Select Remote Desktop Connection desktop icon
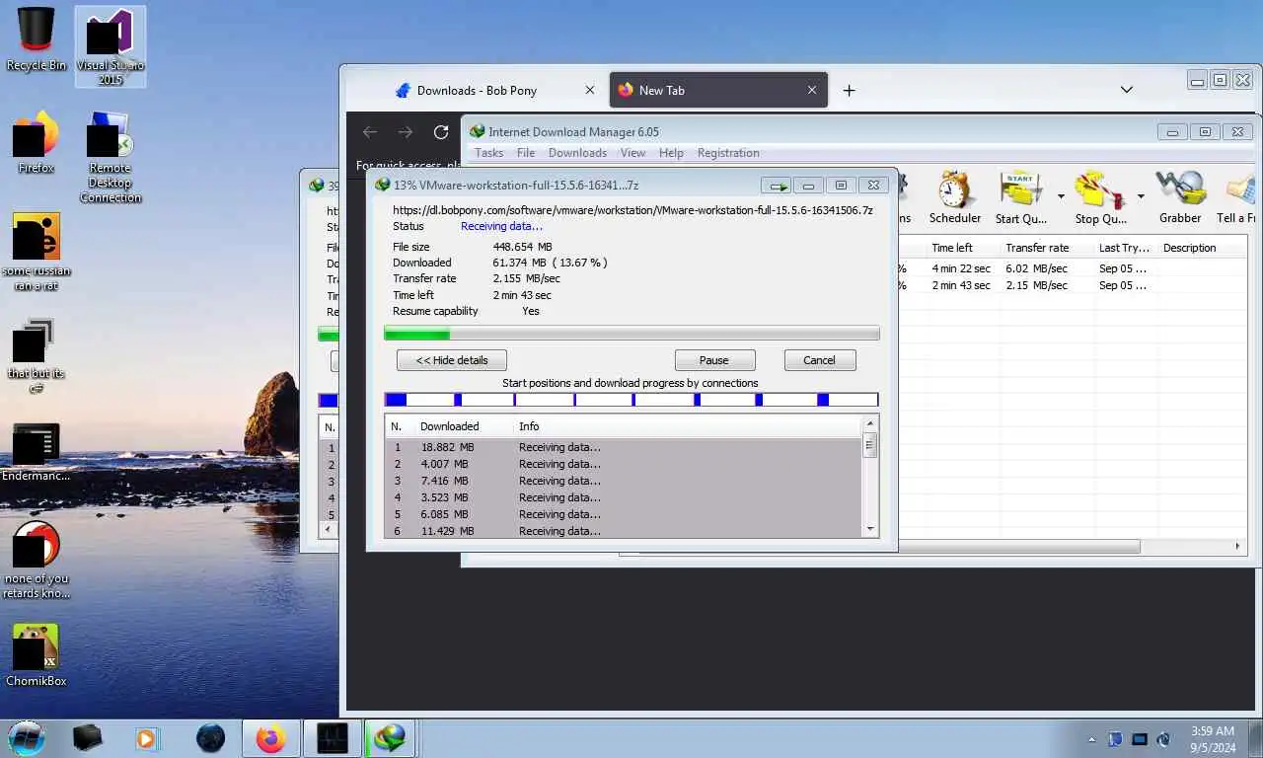Image resolution: width=1263 pixels, height=758 pixels. pos(111,157)
